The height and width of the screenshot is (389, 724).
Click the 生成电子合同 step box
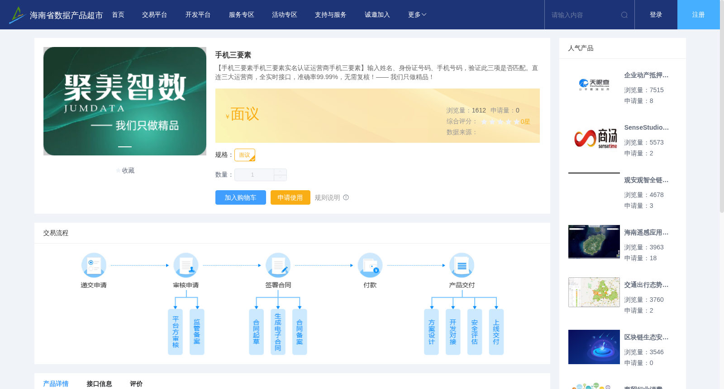[x=278, y=332]
